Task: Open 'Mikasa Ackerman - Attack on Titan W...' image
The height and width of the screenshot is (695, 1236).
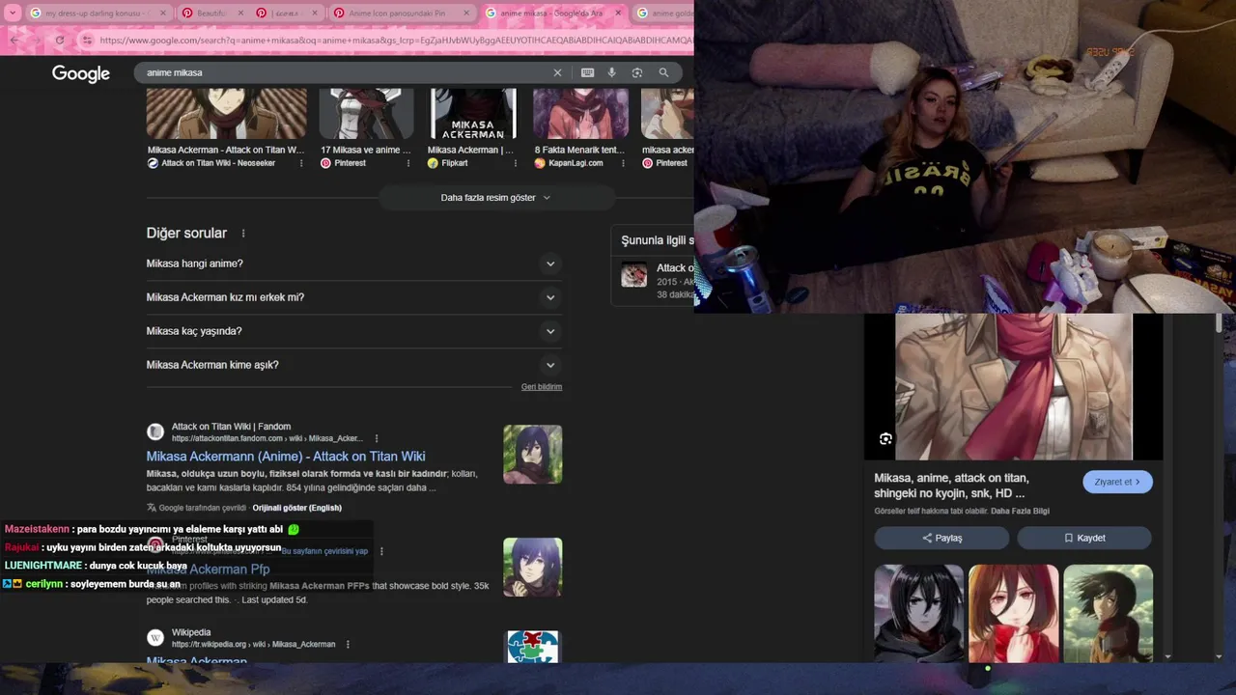Action: [226, 114]
